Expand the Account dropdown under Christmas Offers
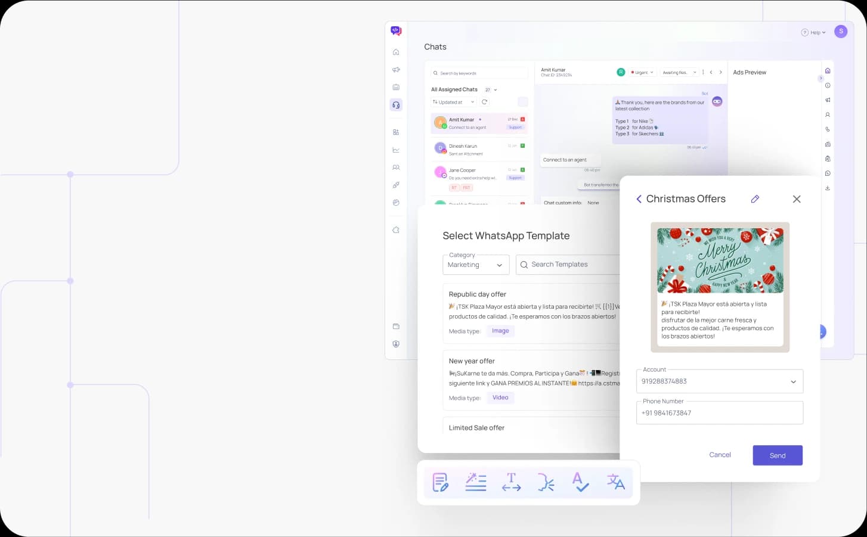867x537 pixels. (794, 381)
